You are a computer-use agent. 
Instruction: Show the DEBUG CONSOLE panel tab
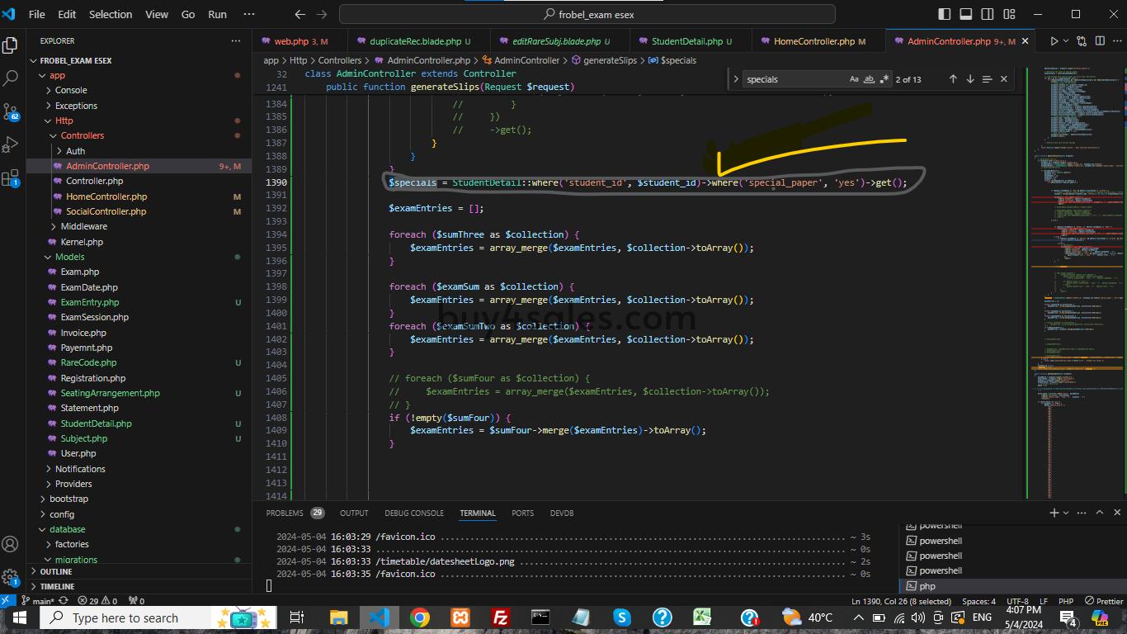[413, 513]
